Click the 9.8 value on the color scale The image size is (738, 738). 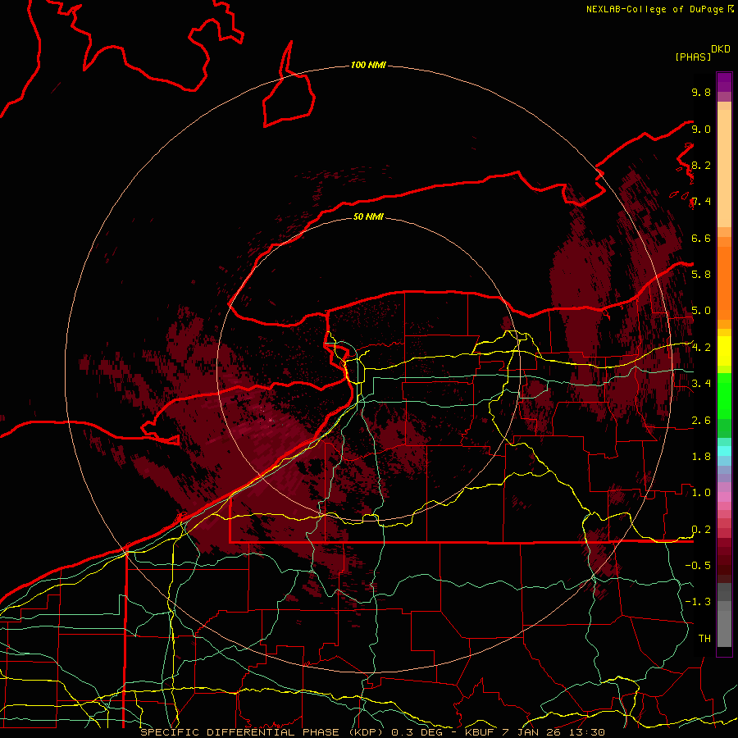tap(701, 92)
